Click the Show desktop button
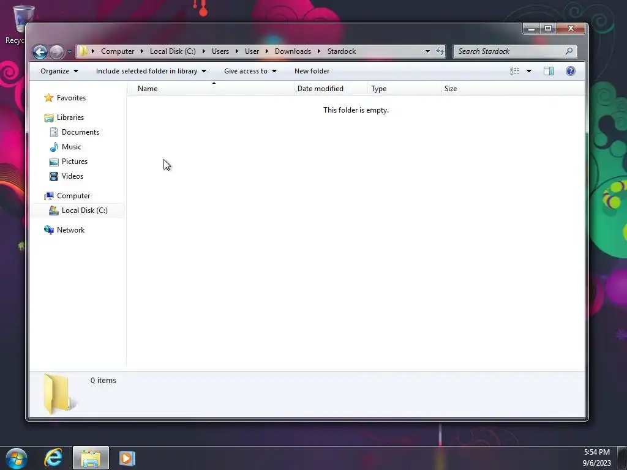 [622, 458]
